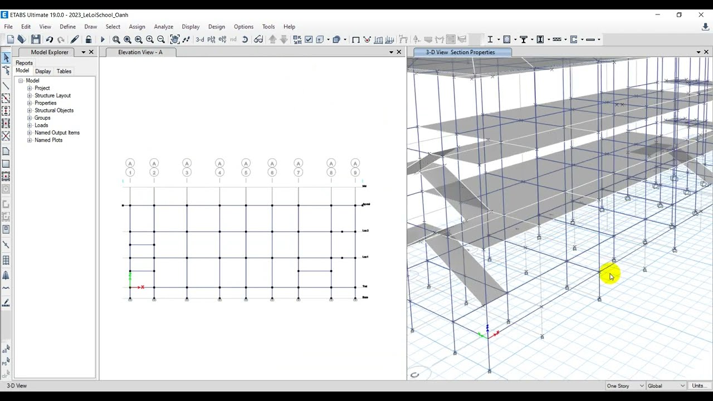Toggle object shrink icon in toolbar
This screenshot has width=713, height=401.
tap(297, 40)
